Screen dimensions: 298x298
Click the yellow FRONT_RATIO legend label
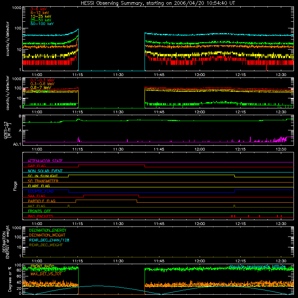pos(42,266)
